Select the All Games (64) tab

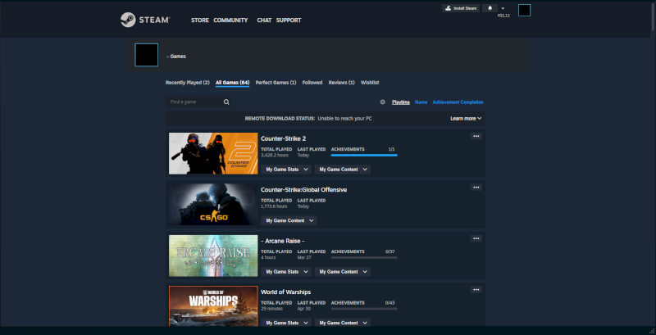tap(233, 83)
